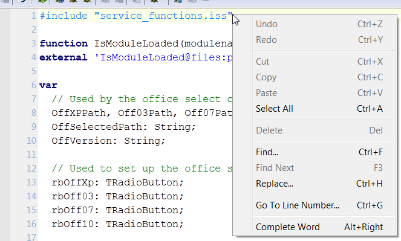Select the Cut menu entry
Viewport: 401px width, 241px height.
coord(319,62)
